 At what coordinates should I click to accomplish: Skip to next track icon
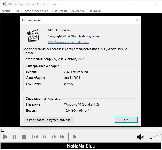(63, 137)
